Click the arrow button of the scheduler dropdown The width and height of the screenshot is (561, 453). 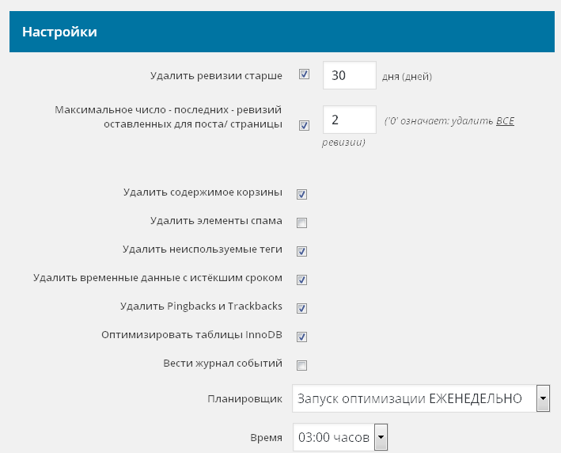543,398
